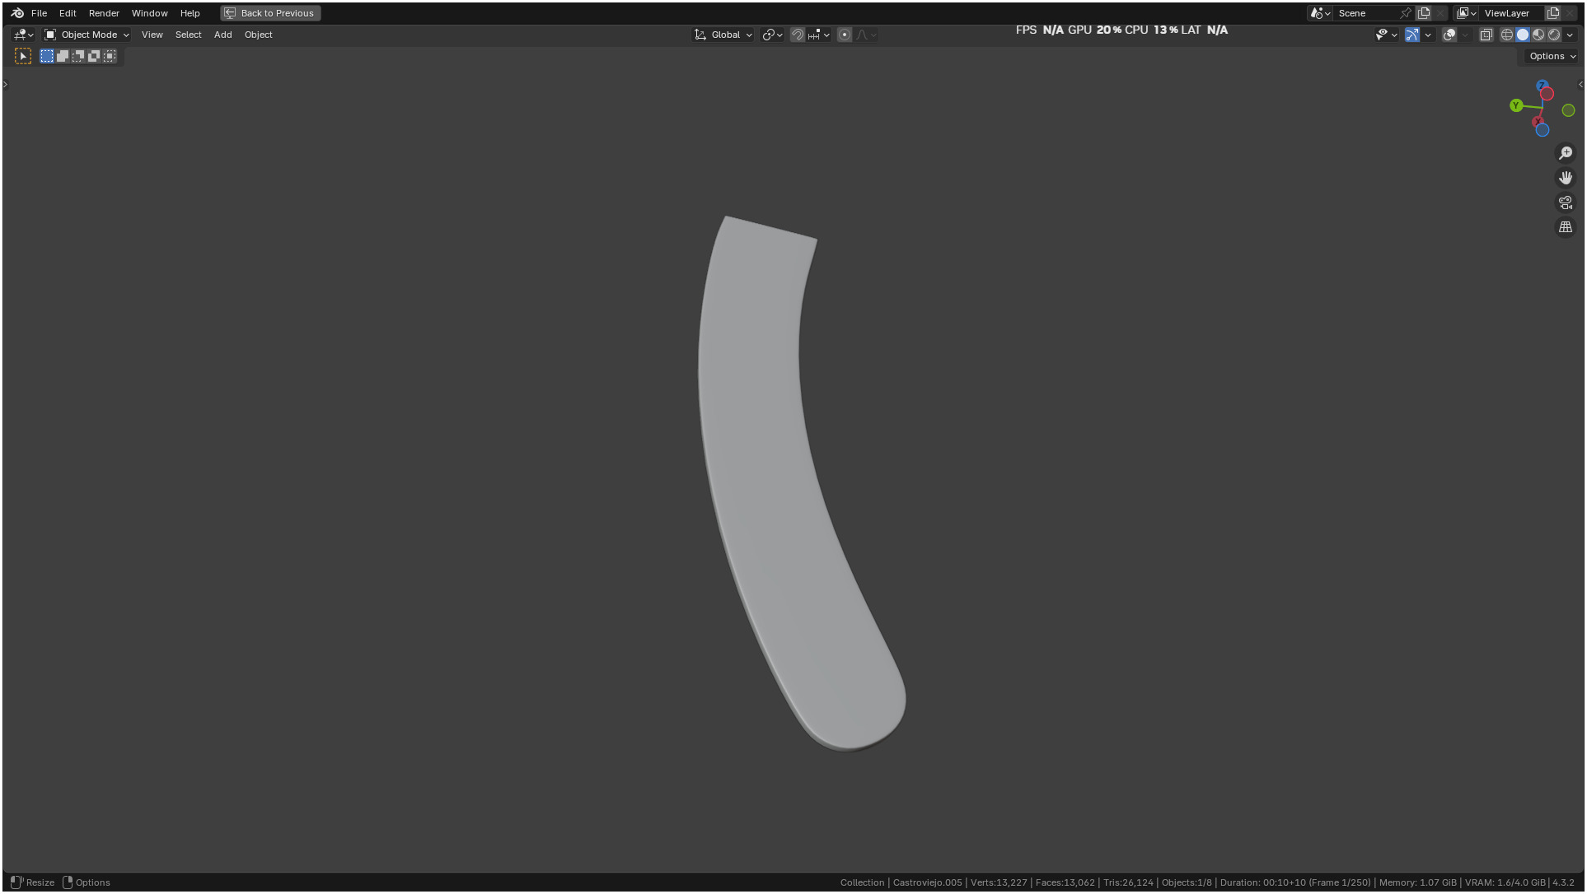Switch to material preview shading
Viewport: 1587px width, 894px height.
[x=1538, y=35]
